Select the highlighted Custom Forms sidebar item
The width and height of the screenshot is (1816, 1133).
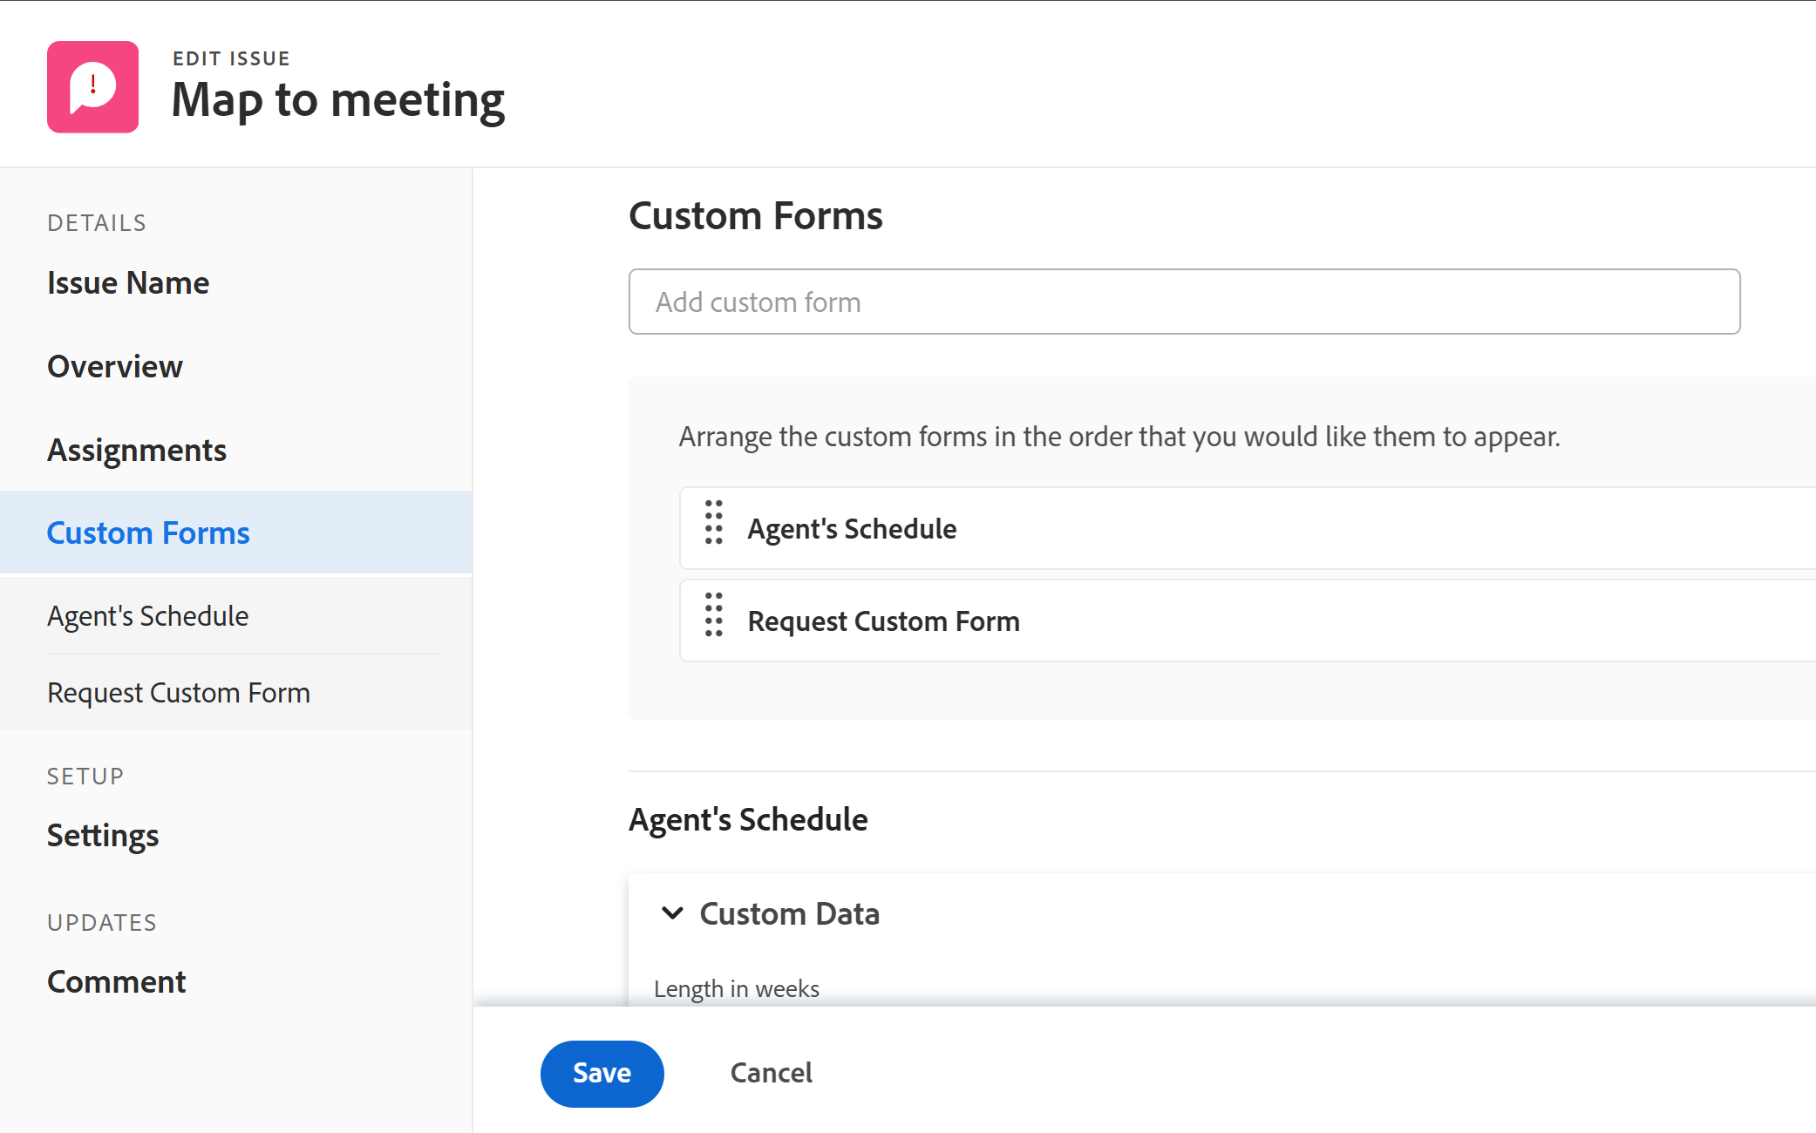(x=148, y=533)
